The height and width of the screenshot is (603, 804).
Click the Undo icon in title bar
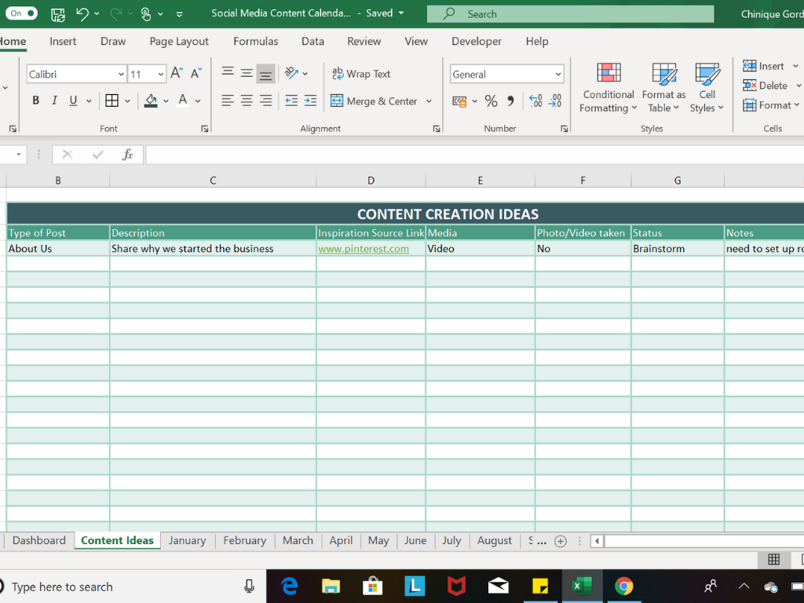pos(82,13)
